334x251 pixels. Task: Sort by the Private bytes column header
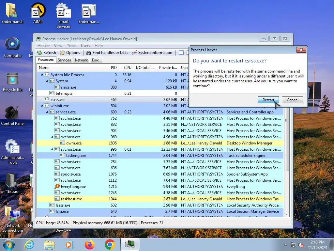coord(168,67)
